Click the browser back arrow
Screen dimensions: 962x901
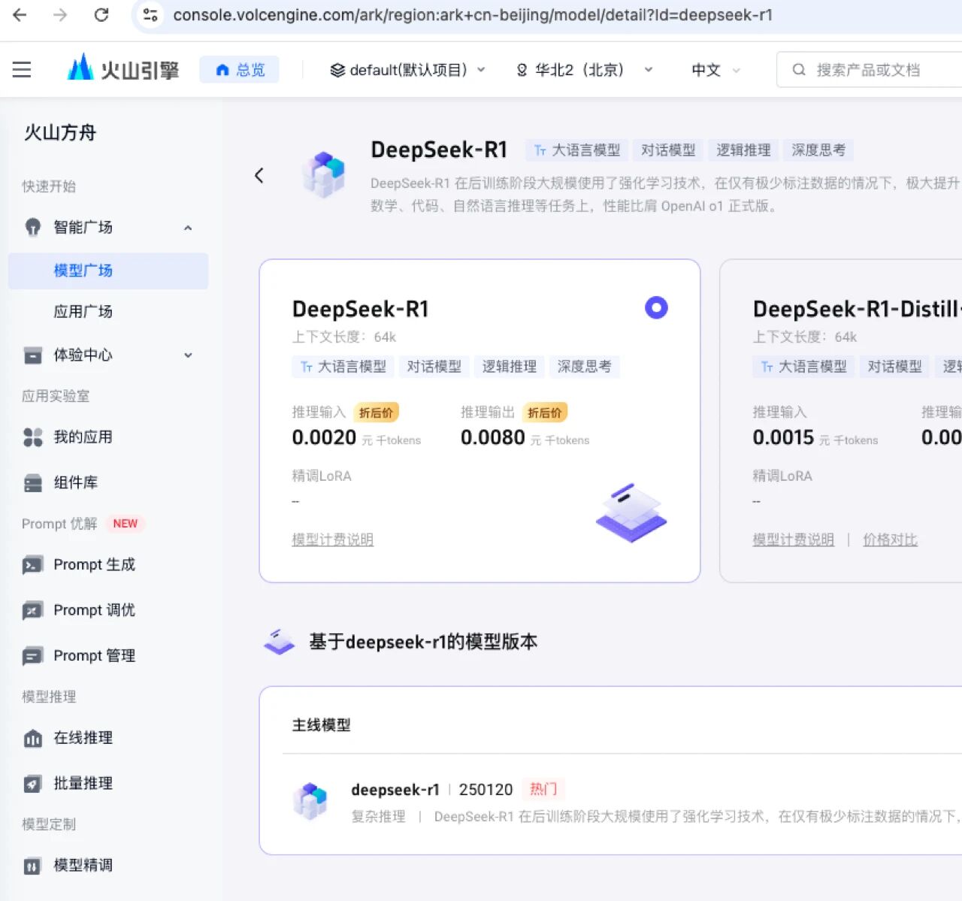[20, 15]
